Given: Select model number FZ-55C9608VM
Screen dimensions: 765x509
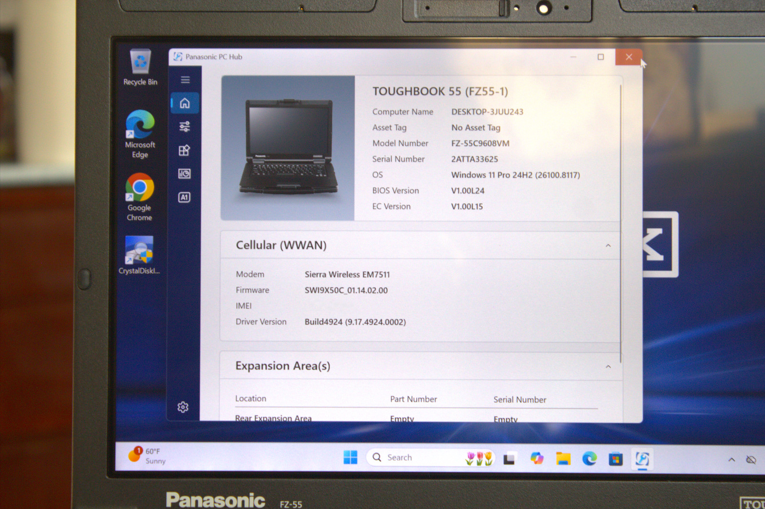Looking at the screenshot, I should click(481, 143).
